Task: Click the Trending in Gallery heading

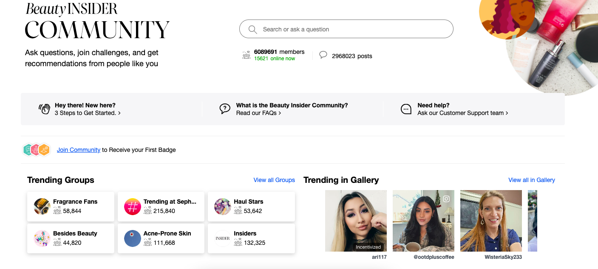Action: click(341, 180)
